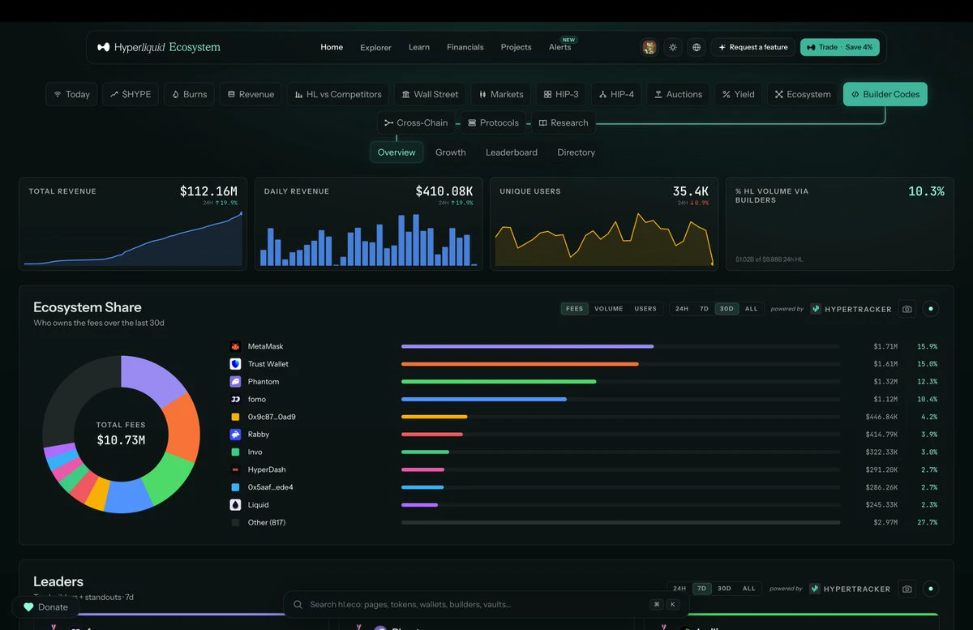
Task: Click the Phantom ghost icon
Action: click(x=235, y=382)
